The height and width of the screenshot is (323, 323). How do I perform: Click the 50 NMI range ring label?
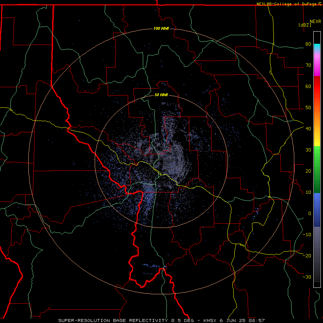pyautogui.click(x=161, y=95)
